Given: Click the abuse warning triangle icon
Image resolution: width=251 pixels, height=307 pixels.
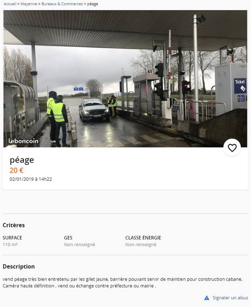Looking at the screenshot, I should [x=207, y=298].
